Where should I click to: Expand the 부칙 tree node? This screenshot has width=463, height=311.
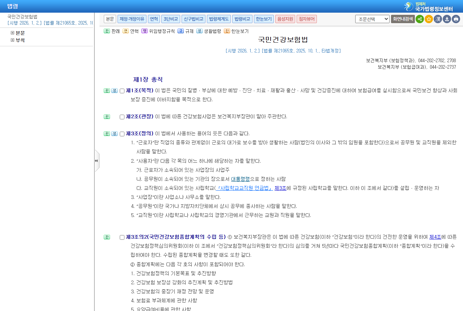[13, 40]
